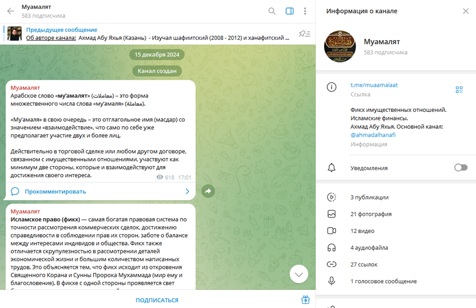476x308 pixels.
Task: Click the ПОДПИСАТЬСЯ subscribe button
Action: coord(157,300)
